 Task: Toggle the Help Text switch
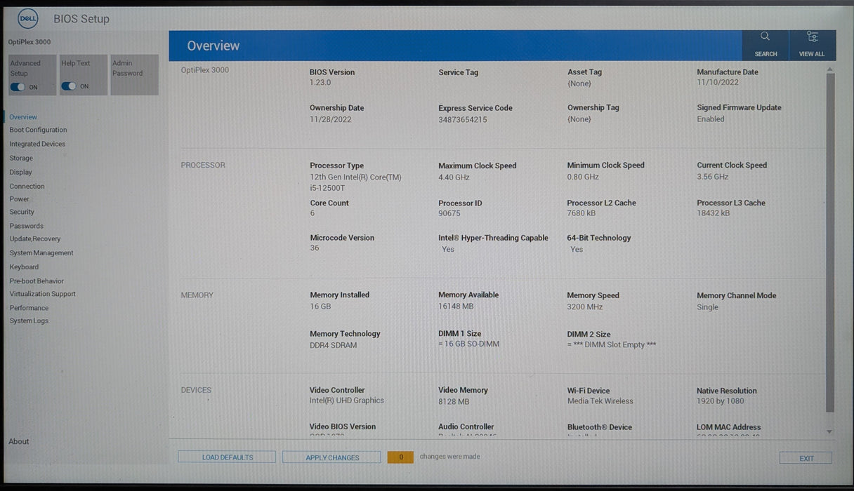click(x=69, y=86)
